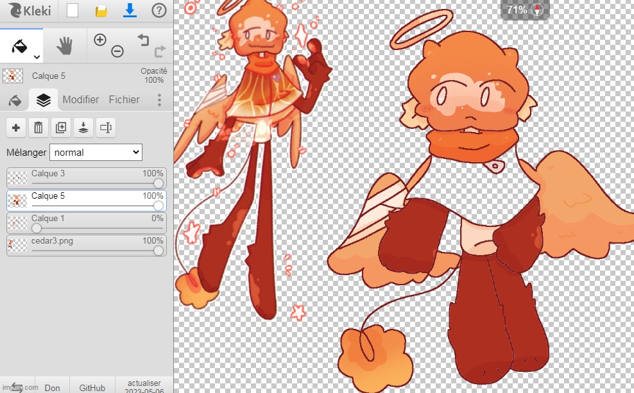This screenshot has height=393, width=634.
Task: Click the open file folder icon
Action: pos(101,10)
